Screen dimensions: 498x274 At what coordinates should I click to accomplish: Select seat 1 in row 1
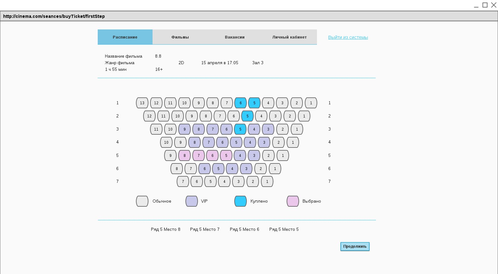click(x=311, y=103)
